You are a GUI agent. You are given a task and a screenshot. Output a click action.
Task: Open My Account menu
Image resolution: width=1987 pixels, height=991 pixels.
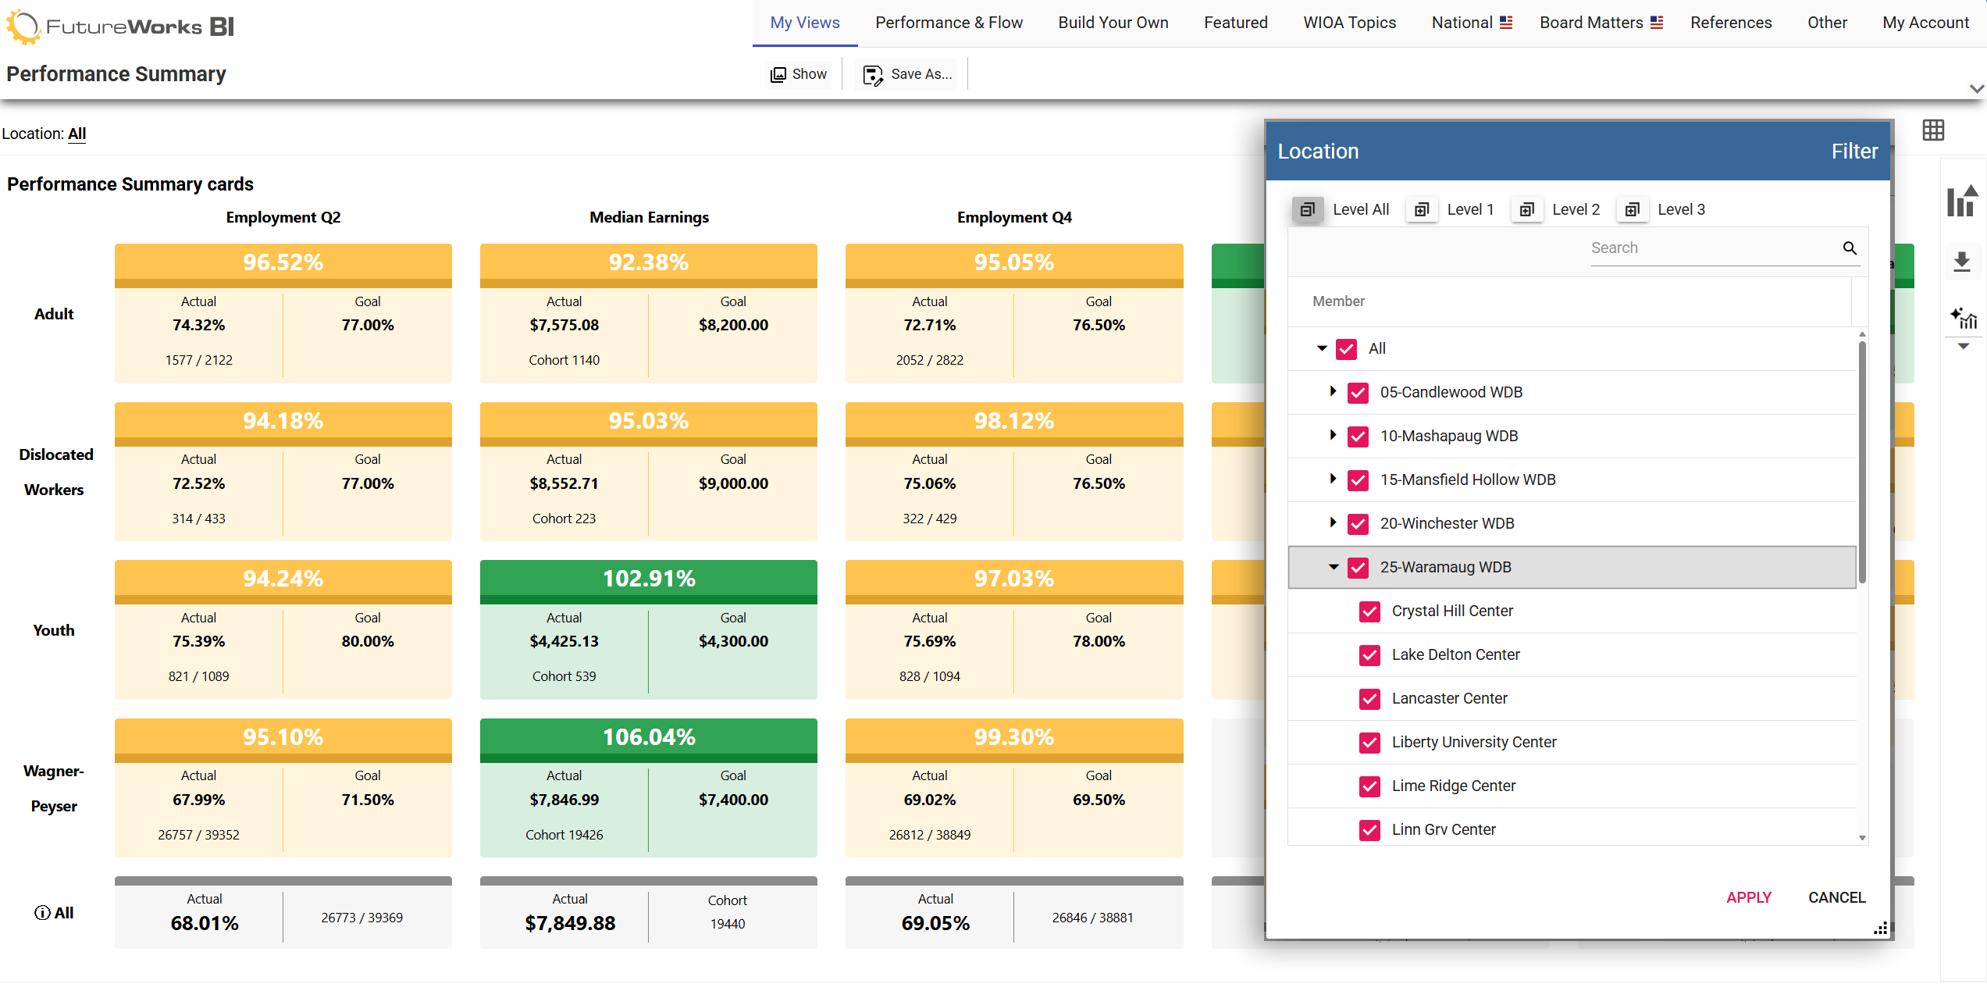(x=1925, y=23)
